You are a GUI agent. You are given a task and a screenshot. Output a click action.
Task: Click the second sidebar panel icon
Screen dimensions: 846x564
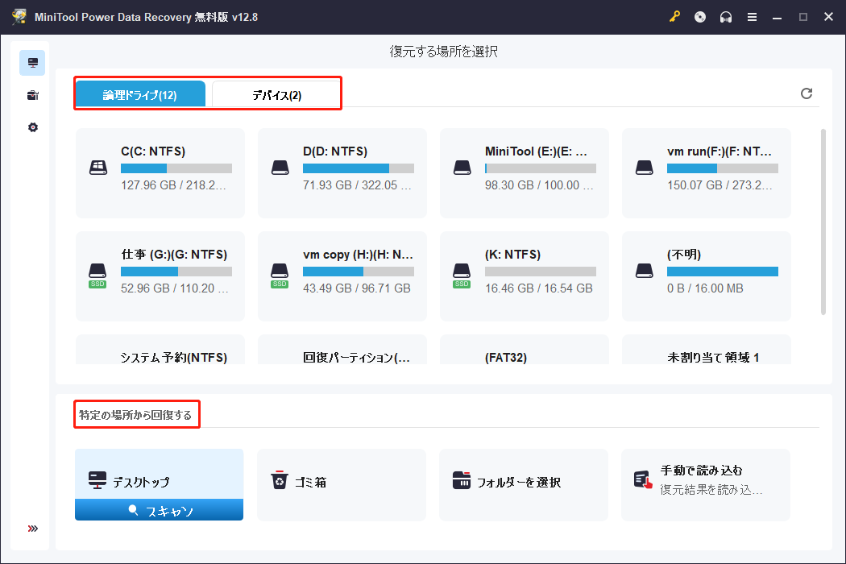pyautogui.click(x=31, y=94)
